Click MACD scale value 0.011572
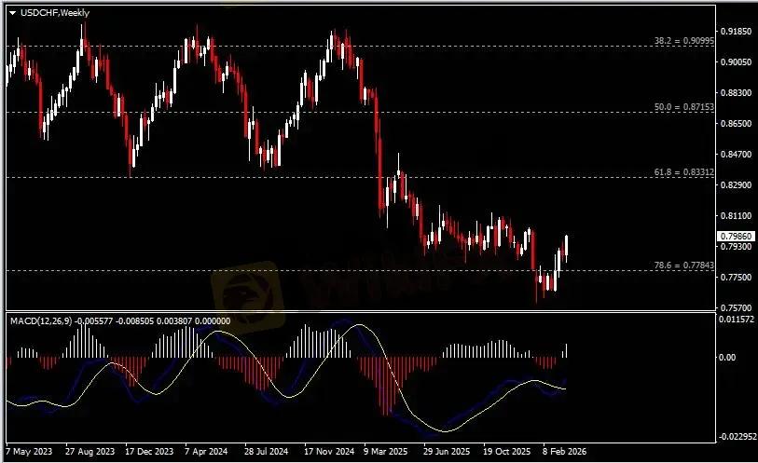 point(737,320)
